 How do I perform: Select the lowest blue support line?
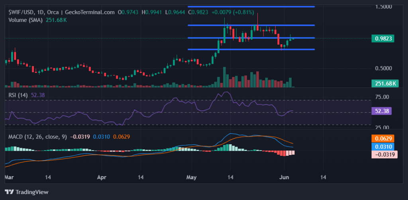click(251, 49)
